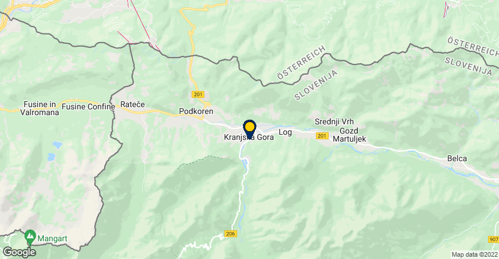Click the 907 road shield marker
Screen dimensions: 499x259
493,239
